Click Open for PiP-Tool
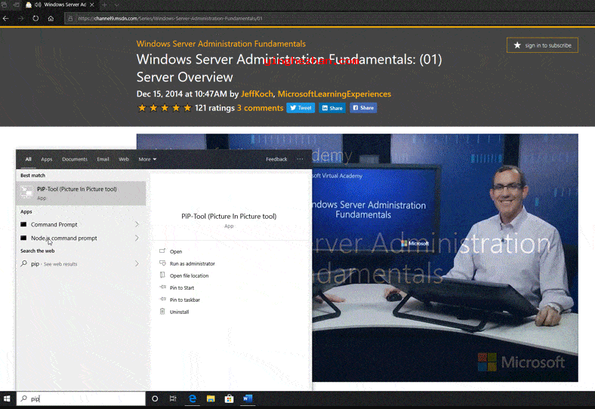Viewport: 595px width, 409px height. click(x=176, y=251)
